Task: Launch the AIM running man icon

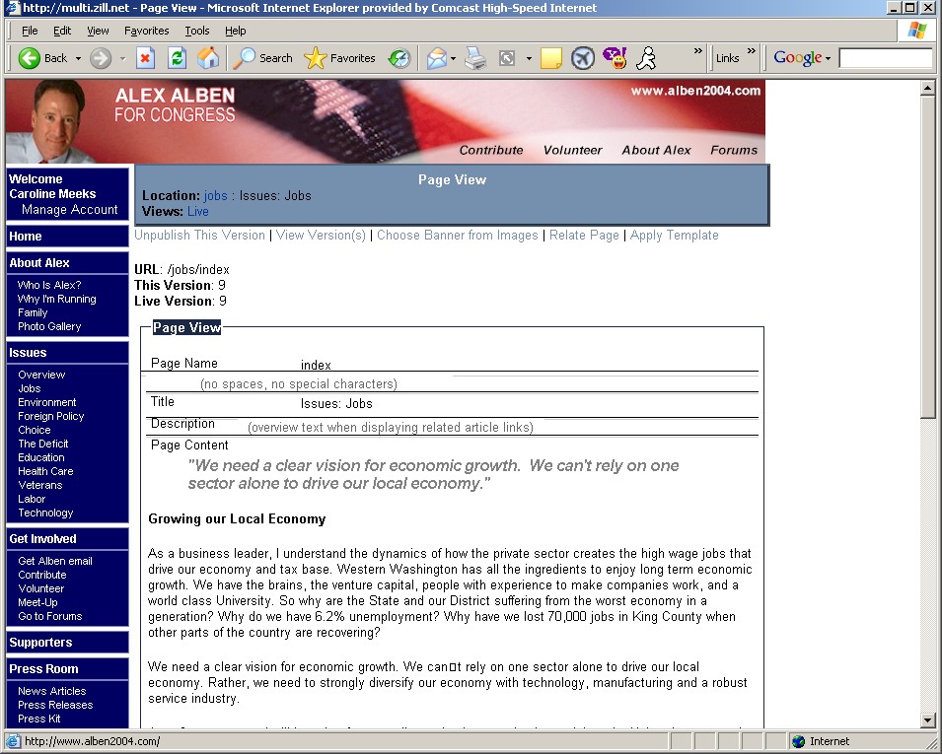Action: [x=646, y=58]
